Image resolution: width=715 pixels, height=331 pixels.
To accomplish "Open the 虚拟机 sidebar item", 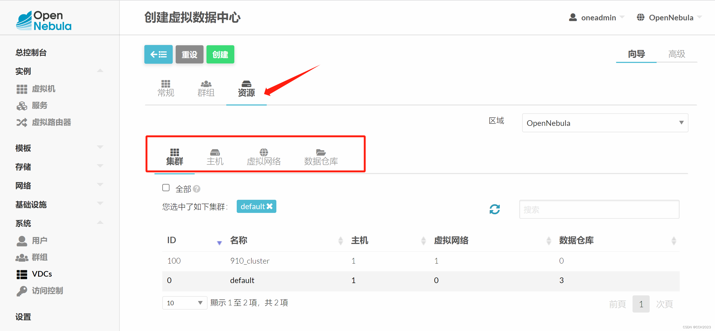I will tap(43, 89).
